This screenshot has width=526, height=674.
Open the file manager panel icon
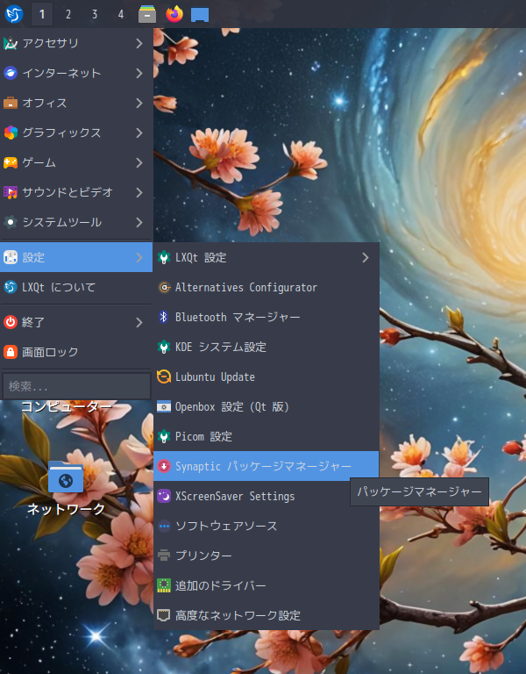tap(147, 14)
